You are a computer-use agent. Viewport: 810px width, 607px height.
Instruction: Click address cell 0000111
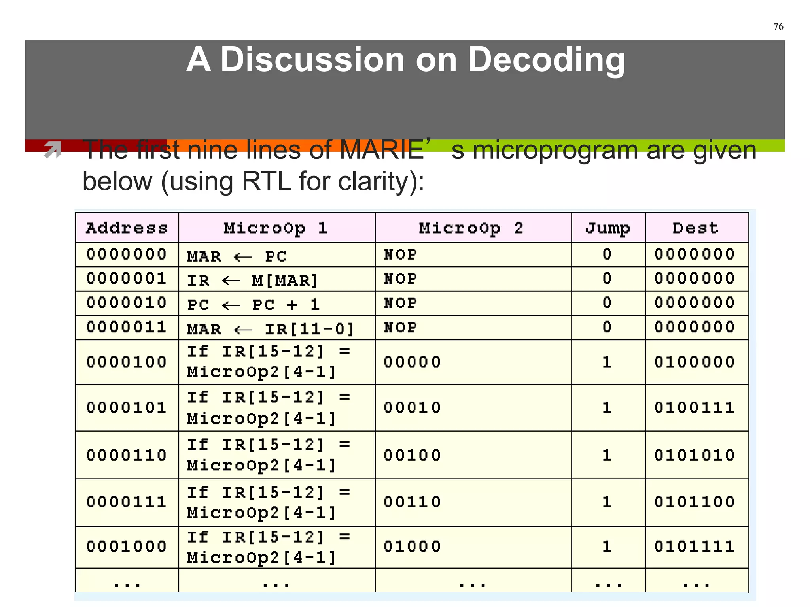coord(127,502)
